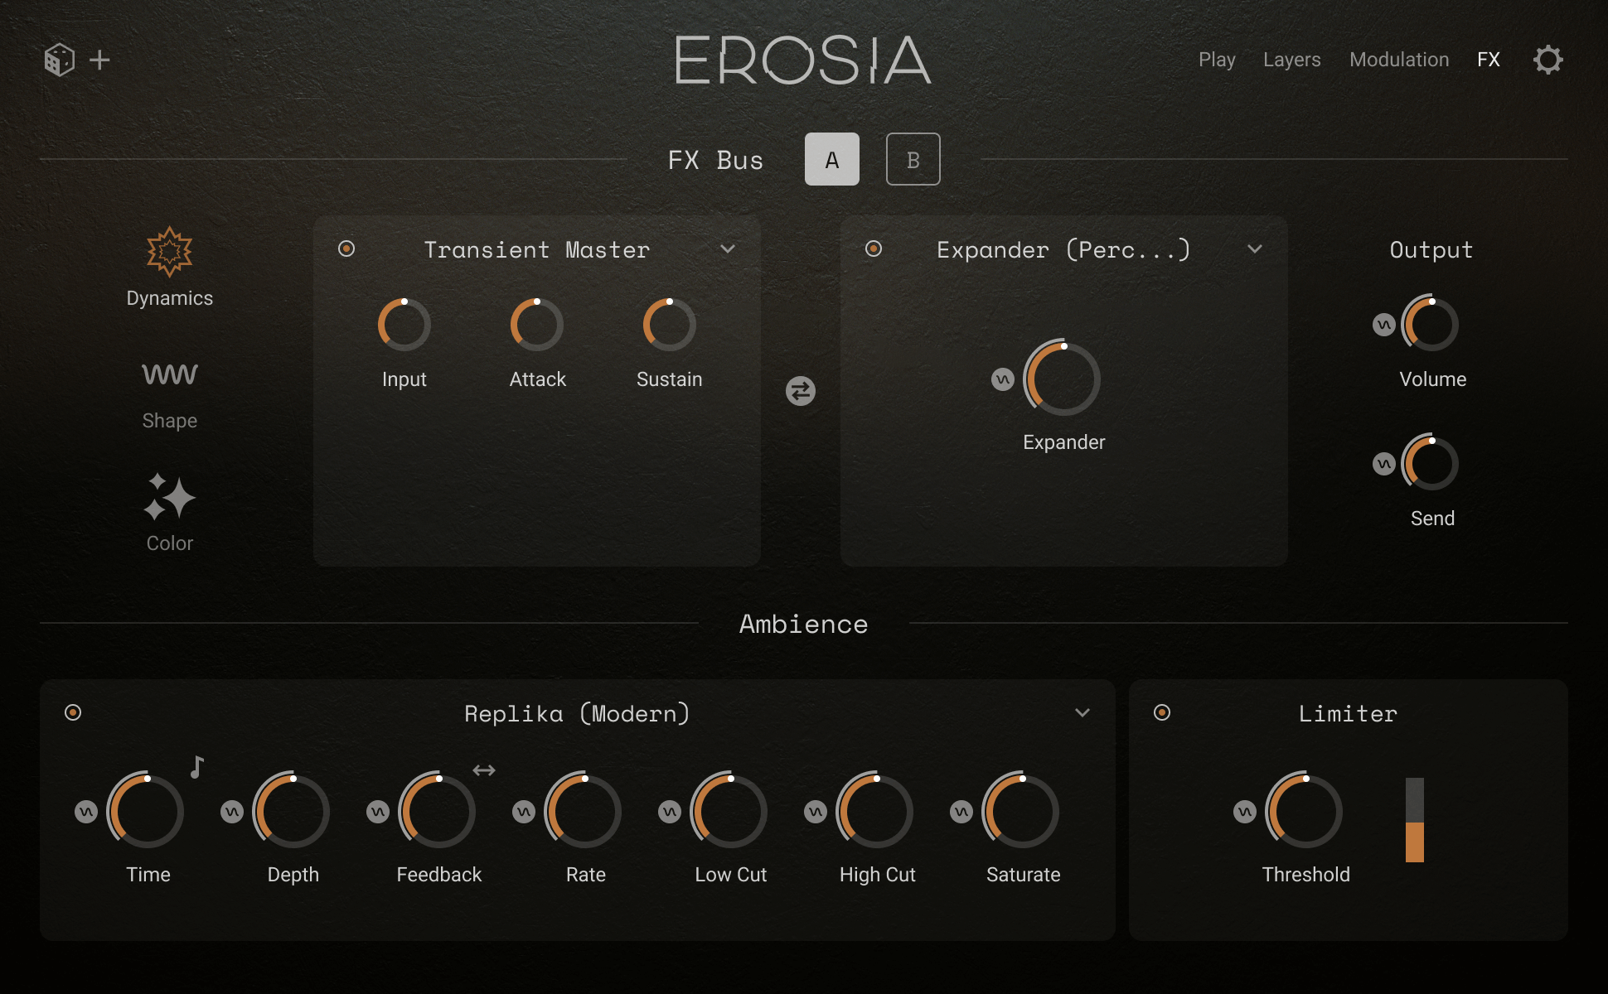The width and height of the screenshot is (1608, 994).
Task: Switch to the Modulation tab
Action: [1399, 60]
